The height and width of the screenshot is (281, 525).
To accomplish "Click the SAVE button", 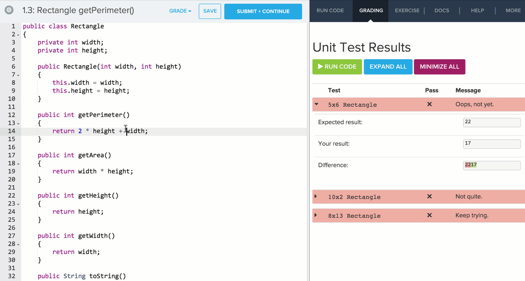I will tap(210, 11).
